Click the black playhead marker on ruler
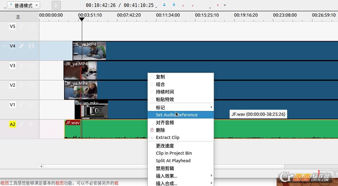This screenshot has height=186, width=338. click(x=82, y=19)
